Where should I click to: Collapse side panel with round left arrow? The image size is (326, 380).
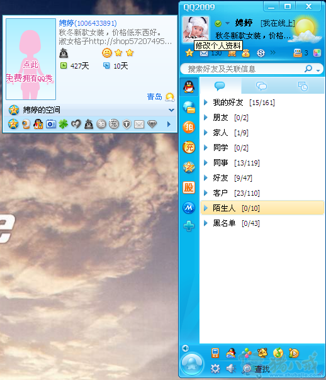pos(185,349)
